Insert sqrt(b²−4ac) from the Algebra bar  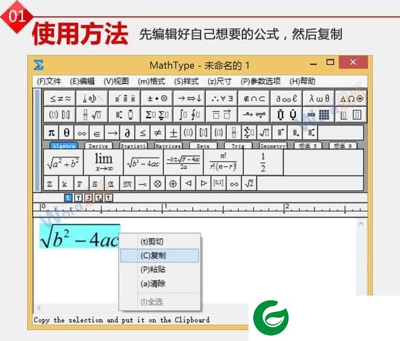(x=144, y=162)
